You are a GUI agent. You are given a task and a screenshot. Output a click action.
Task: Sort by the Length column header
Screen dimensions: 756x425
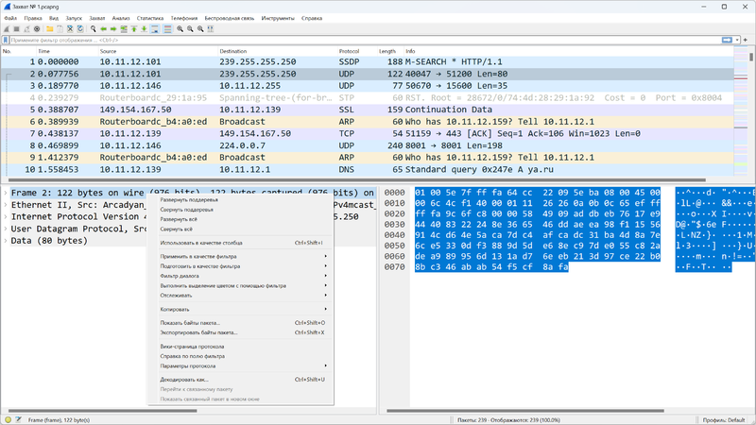click(x=389, y=51)
